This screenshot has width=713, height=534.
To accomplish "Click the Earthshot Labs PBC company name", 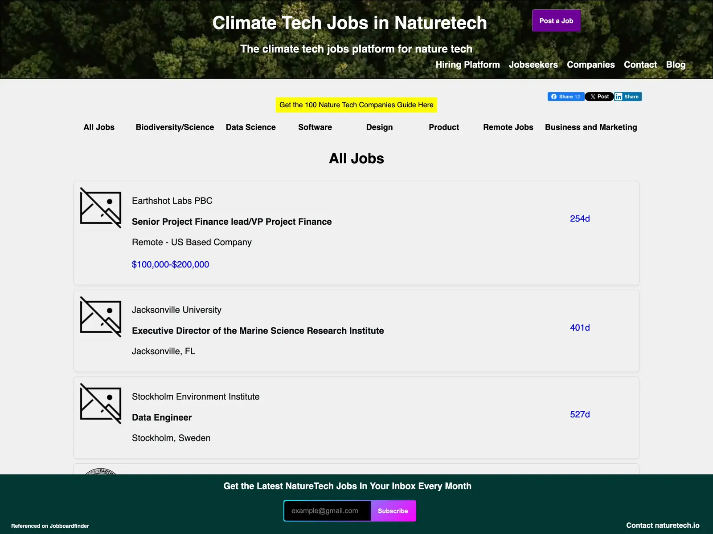I will (x=172, y=201).
